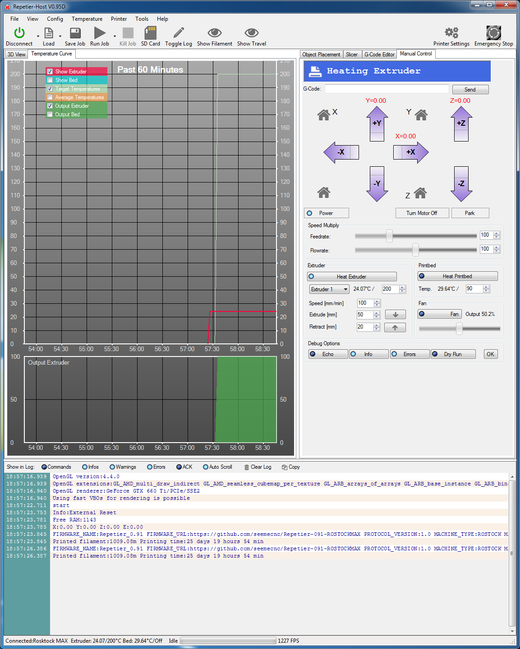Expand the Run Job dropdown arrow

[115, 37]
